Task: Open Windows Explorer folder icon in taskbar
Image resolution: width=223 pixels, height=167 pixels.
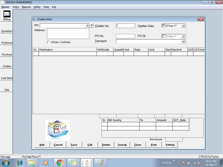Action: [32, 163]
